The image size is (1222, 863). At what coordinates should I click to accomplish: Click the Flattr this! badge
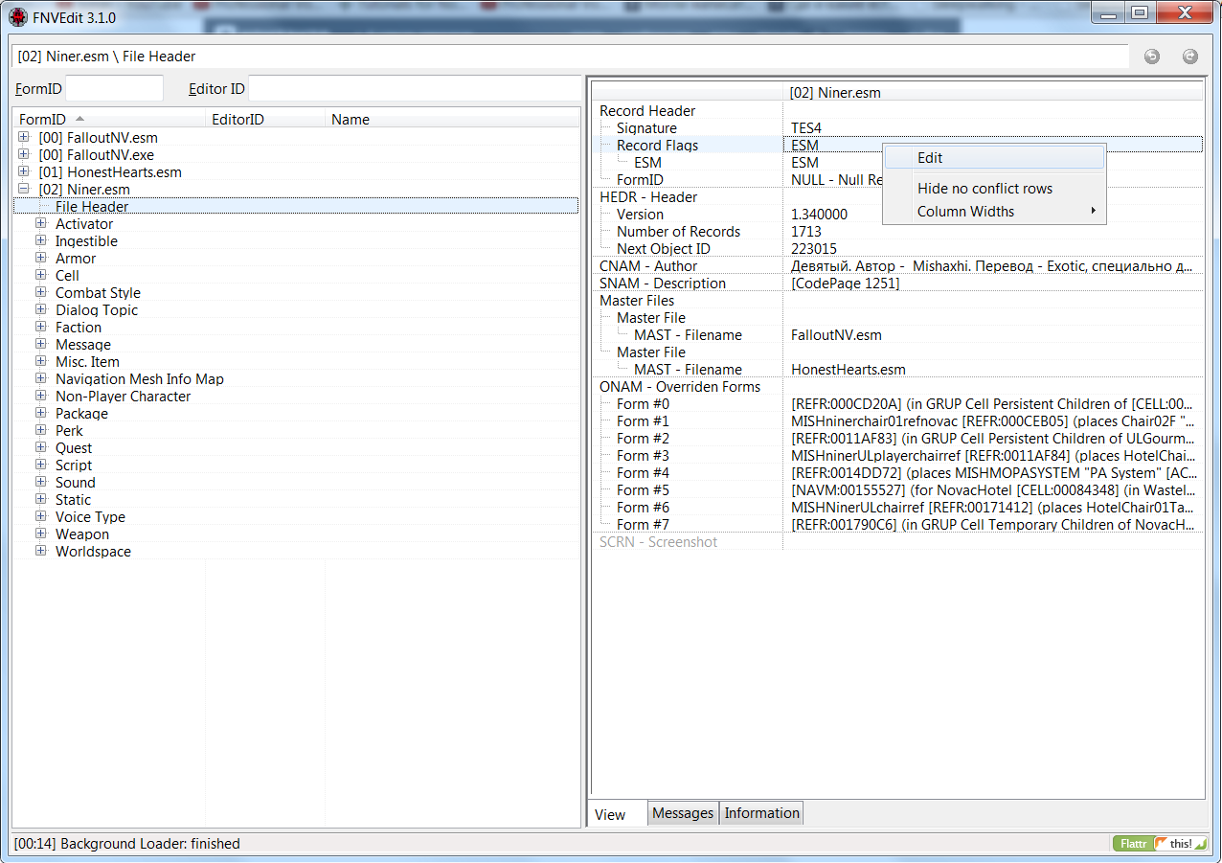click(x=1161, y=844)
